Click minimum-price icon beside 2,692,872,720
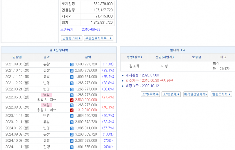Image resolution: width=235 pixels, height=150 pixels. (72, 122)
